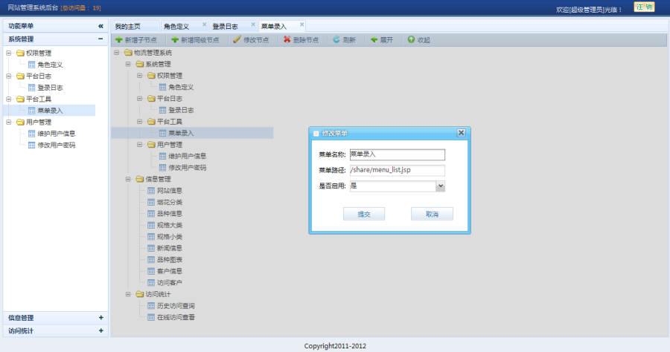
Task: Select the 菜单录入 tab
Action: tap(274, 27)
